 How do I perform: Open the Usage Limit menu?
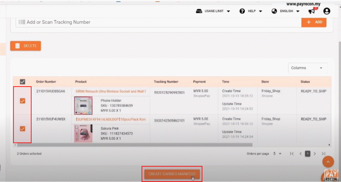click(213, 11)
